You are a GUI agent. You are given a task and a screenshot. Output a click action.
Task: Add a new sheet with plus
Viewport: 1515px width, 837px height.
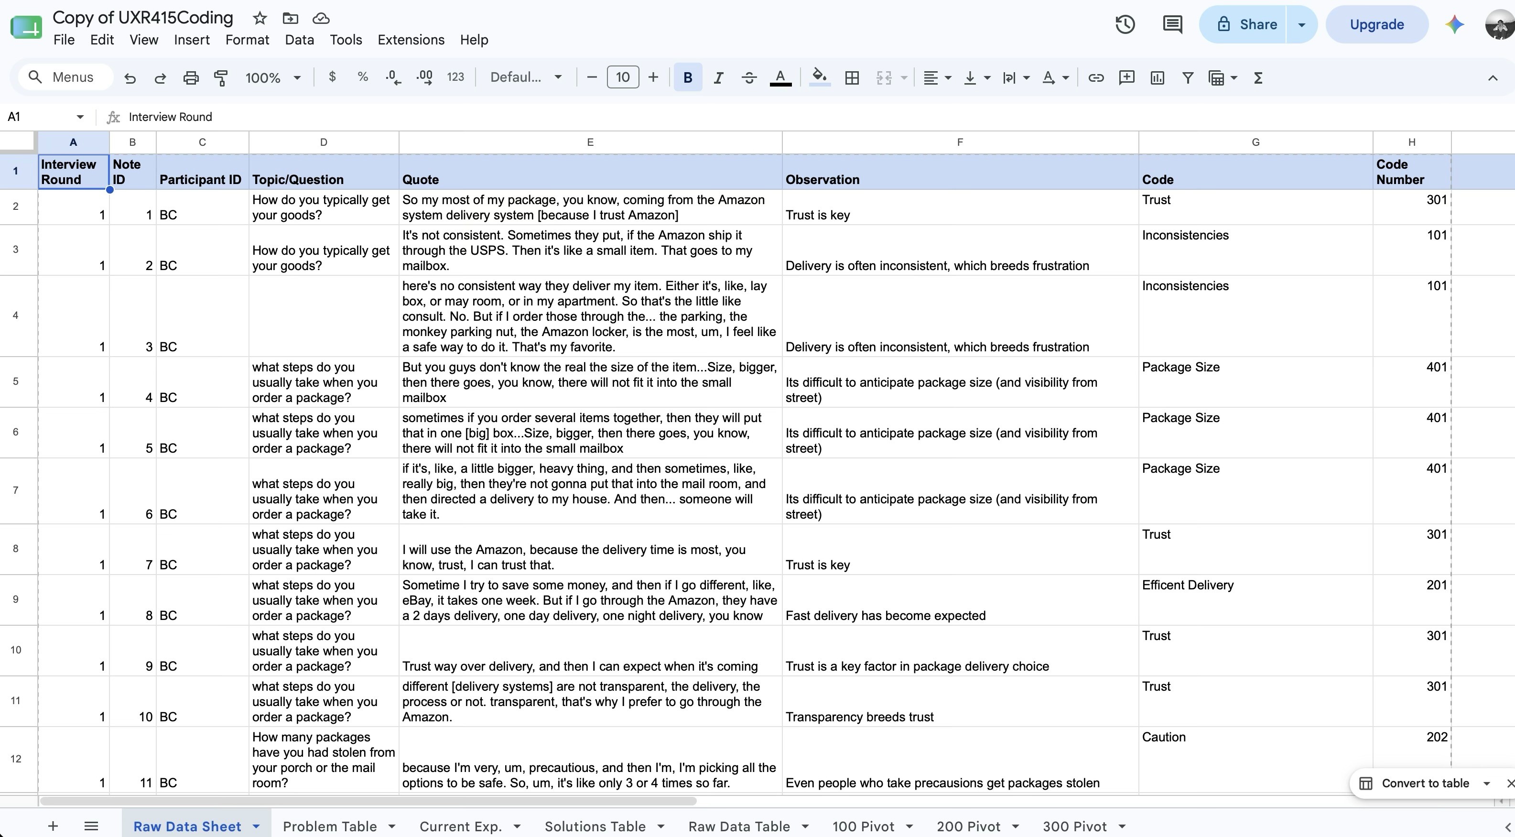53,826
